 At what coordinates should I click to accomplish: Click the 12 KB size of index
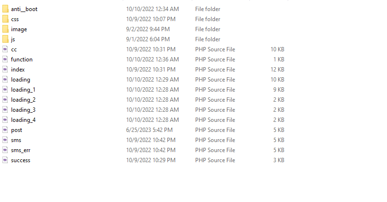pos(277,70)
